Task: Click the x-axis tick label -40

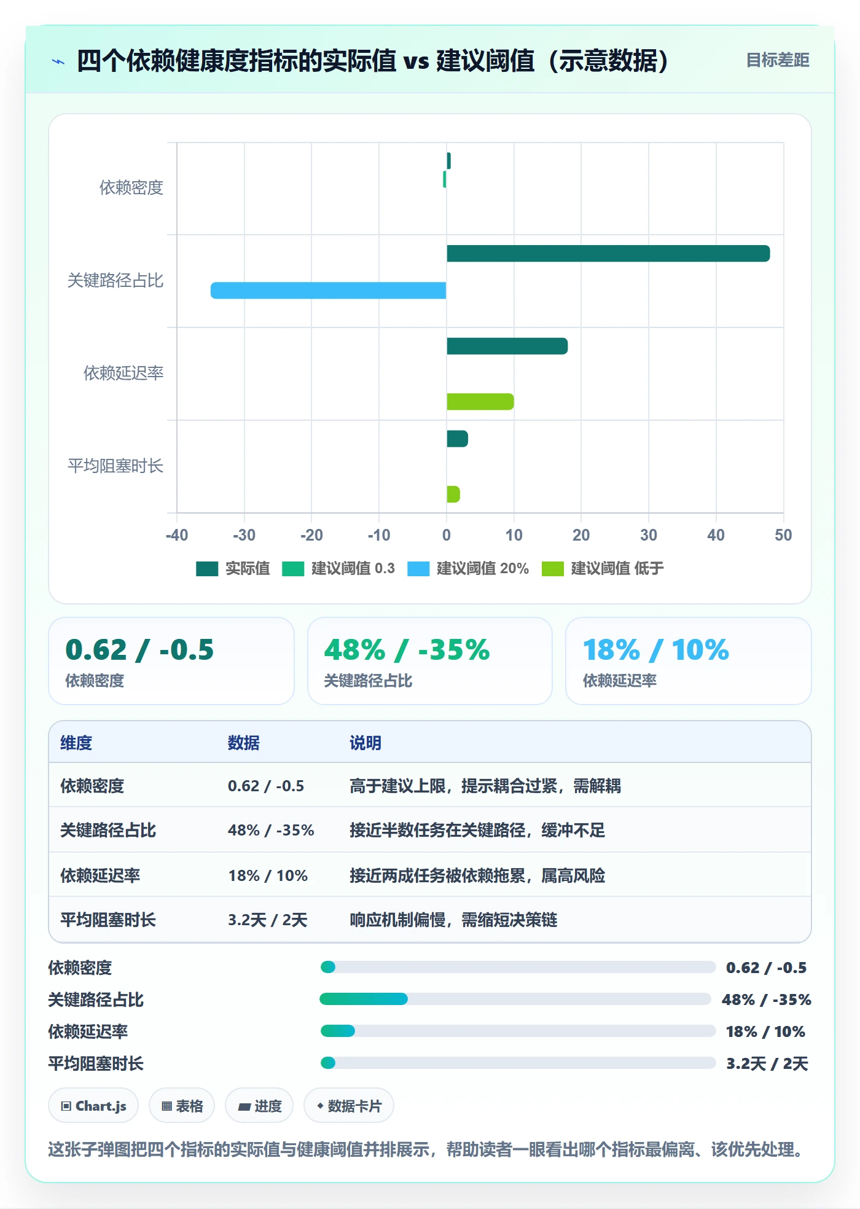Action: 177,535
